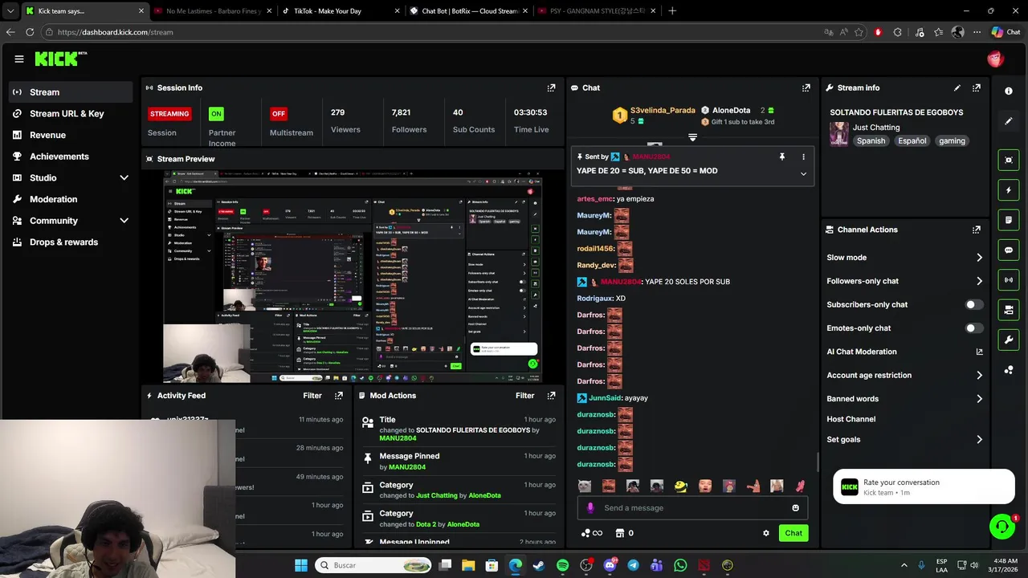Pop out the Stream info panel
The height and width of the screenshot is (578, 1028).
point(977,88)
